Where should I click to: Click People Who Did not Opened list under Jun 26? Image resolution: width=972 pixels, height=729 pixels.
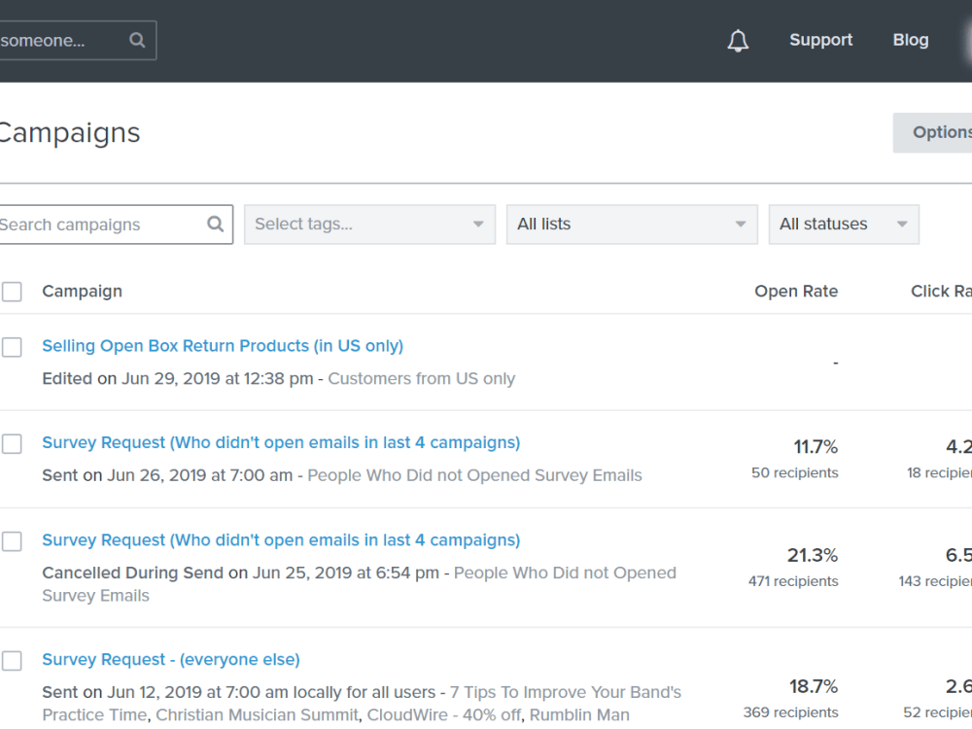point(475,475)
